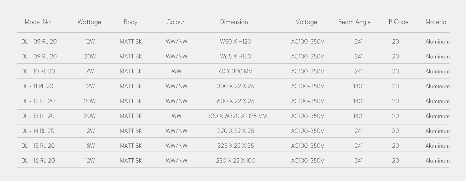Select the Material column header
Image resolution: width=466 pixels, height=181 pixels.
pos(436,22)
